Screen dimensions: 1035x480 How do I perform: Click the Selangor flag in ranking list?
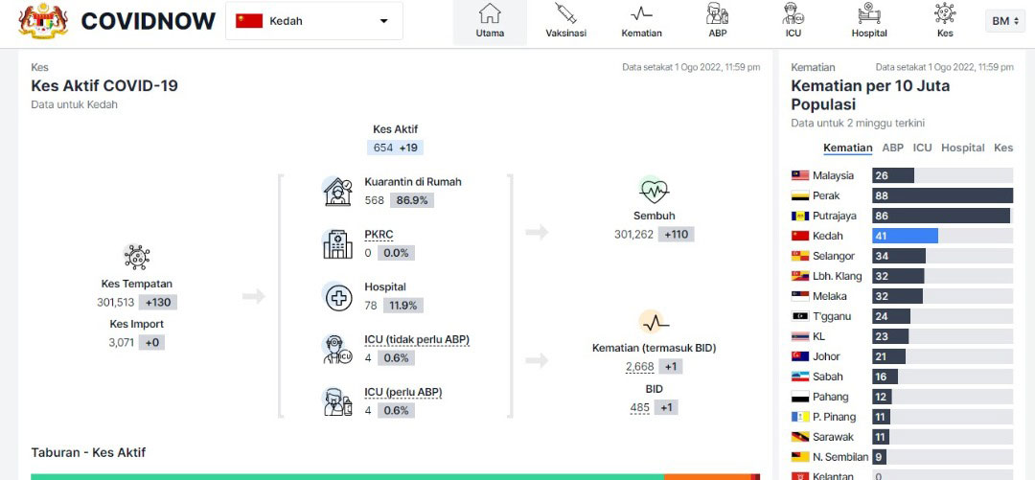(800, 256)
